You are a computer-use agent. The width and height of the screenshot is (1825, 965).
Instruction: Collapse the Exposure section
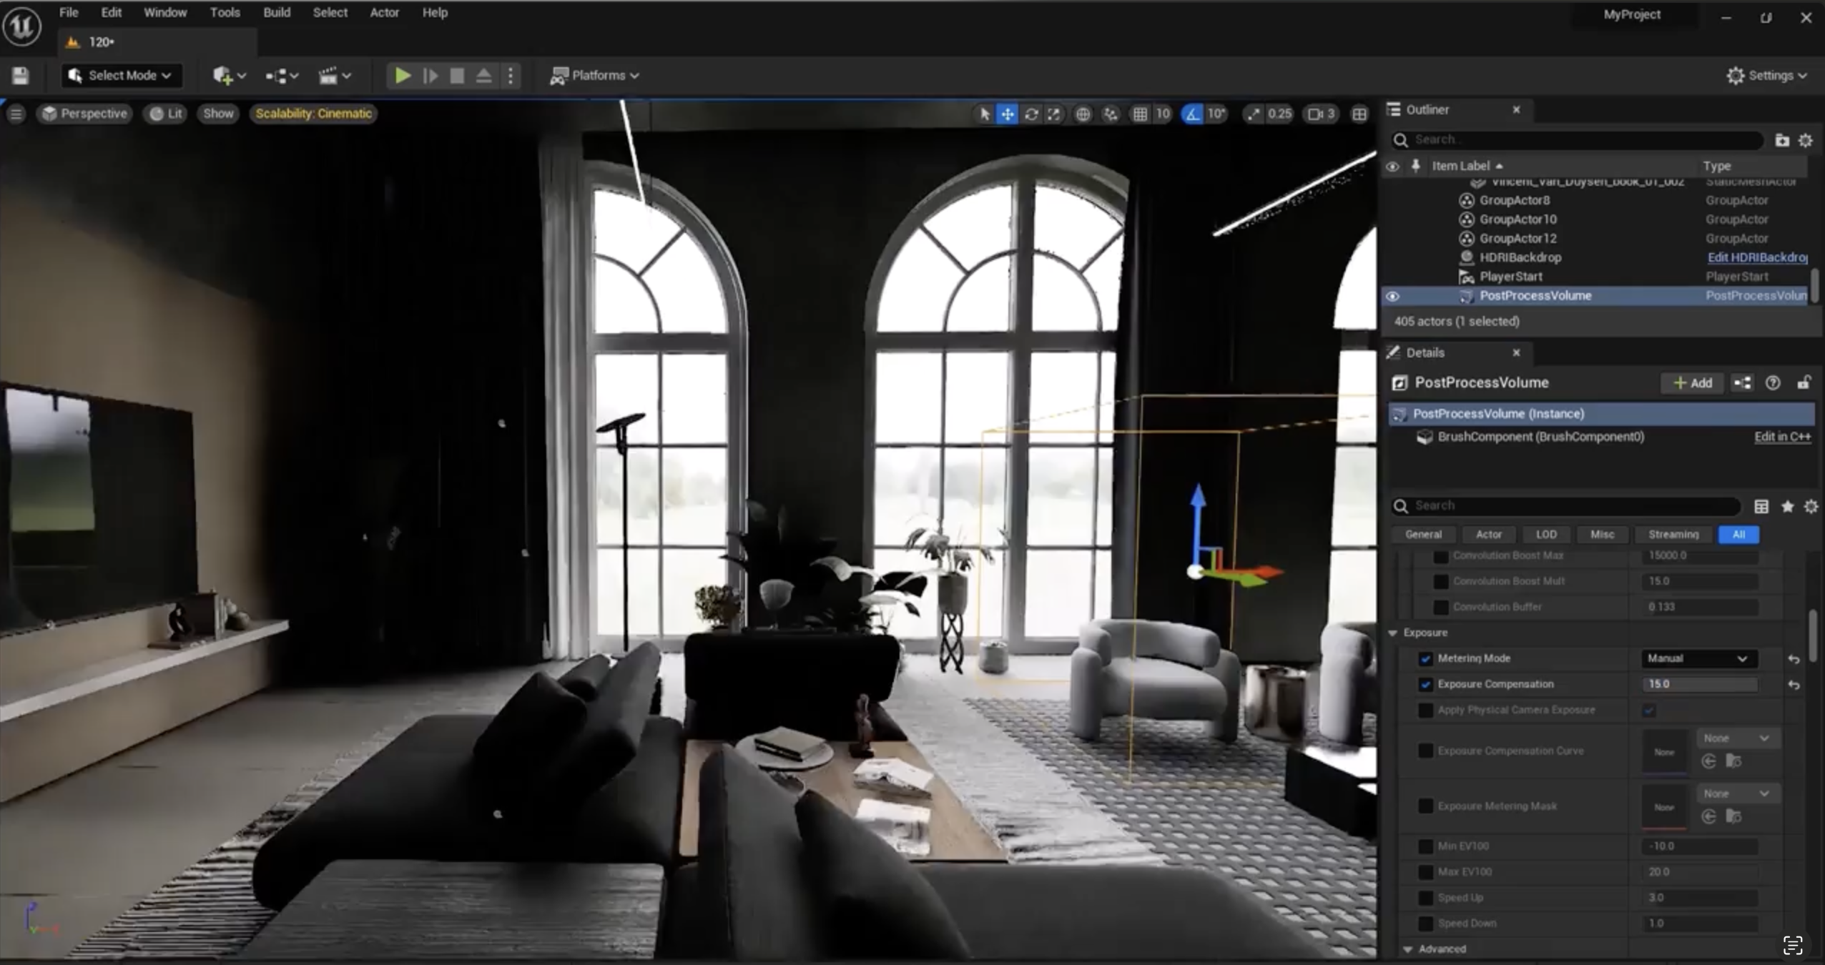1393,633
